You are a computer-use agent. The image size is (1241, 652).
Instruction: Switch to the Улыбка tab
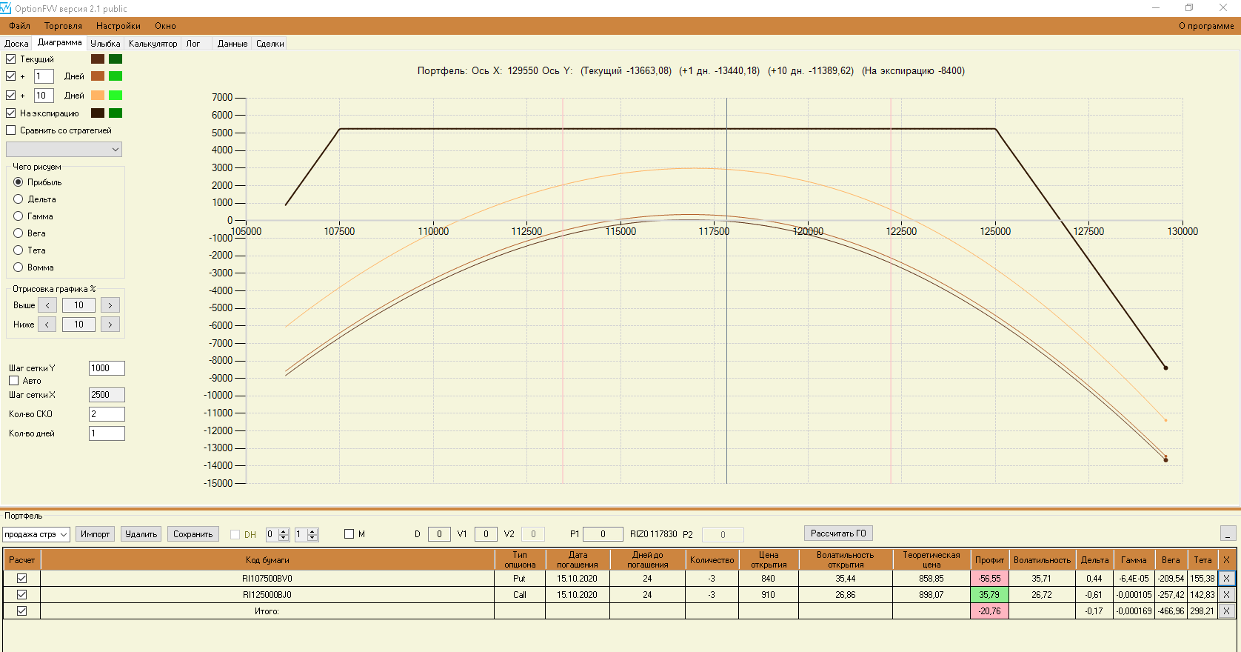(x=105, y=44)
